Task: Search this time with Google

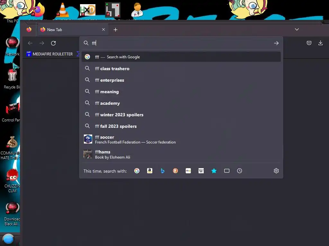Action: coord(137,171)
